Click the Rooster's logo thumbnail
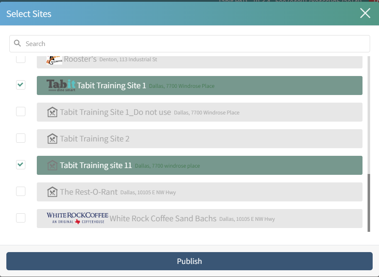 54,60
